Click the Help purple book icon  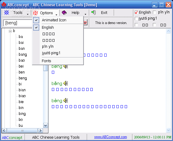coord(64,13)
